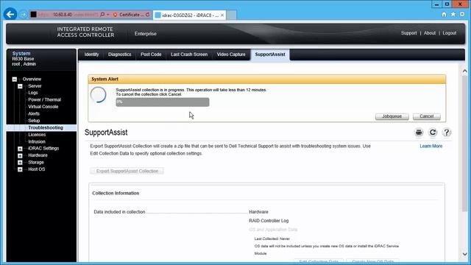Open Logs in the navigation tree
The width and height of the screenshot is (471, 265).
(33, 93)
